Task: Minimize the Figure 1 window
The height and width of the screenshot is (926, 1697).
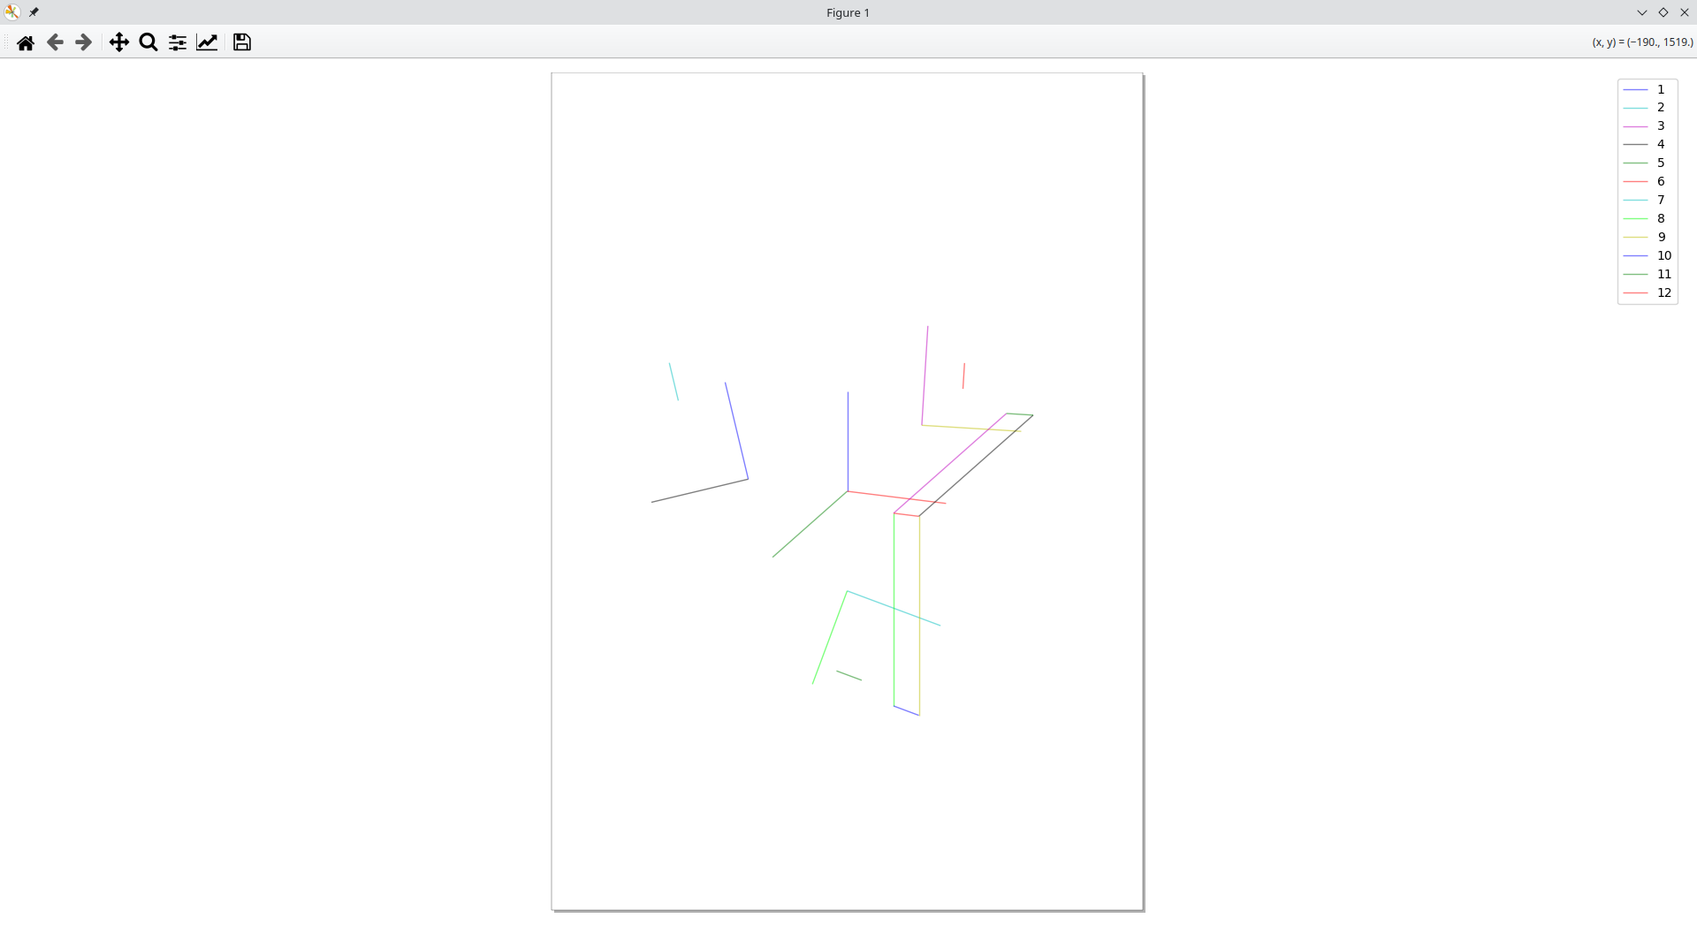Action: pos(1642,12)
